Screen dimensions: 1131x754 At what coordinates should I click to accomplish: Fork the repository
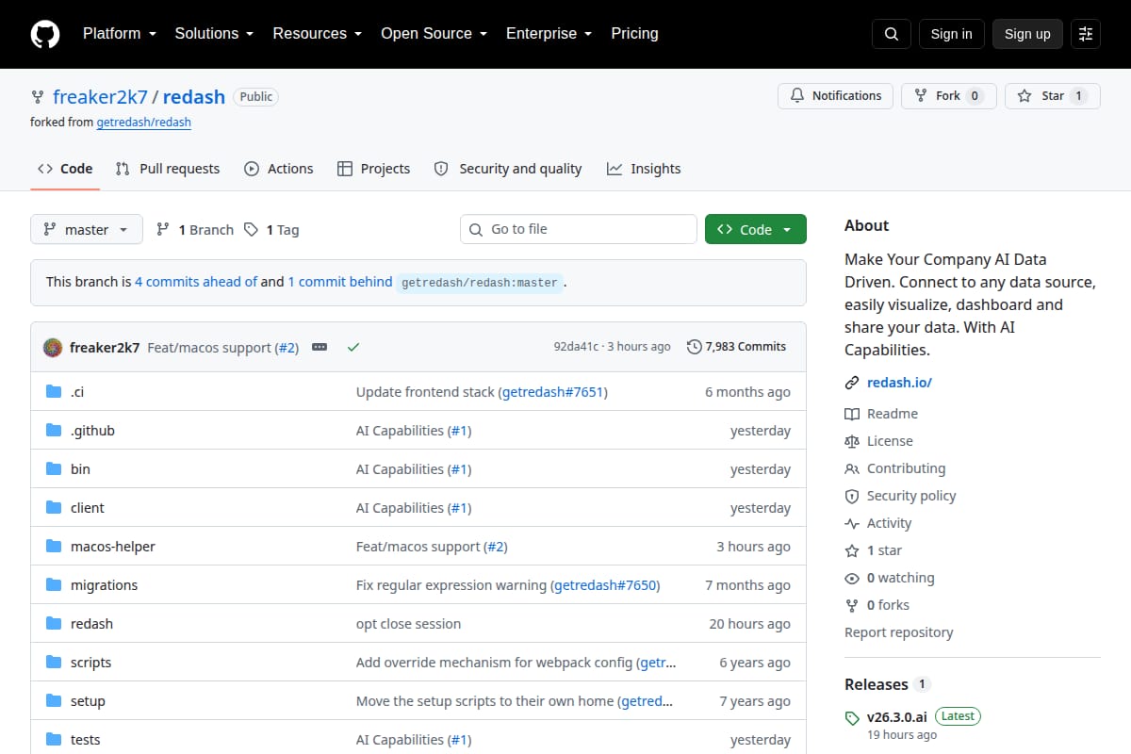pyautogui.click(x=948, y=95)
